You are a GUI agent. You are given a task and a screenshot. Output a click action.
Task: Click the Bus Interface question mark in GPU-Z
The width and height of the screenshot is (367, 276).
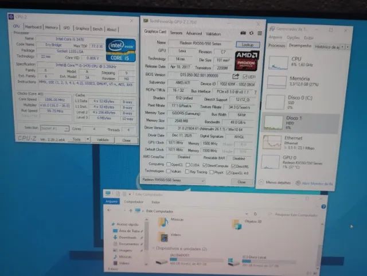tap(255, 92)
